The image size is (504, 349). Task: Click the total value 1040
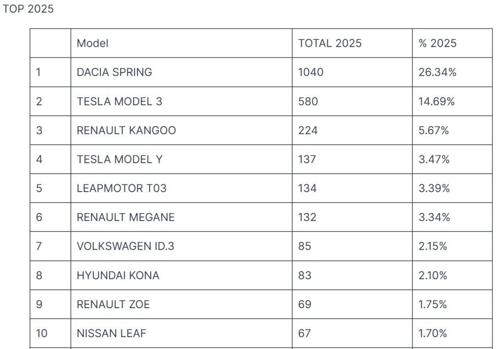tap(311, 72)
